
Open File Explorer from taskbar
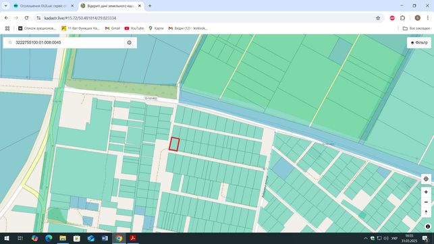[x=63, y=238]
